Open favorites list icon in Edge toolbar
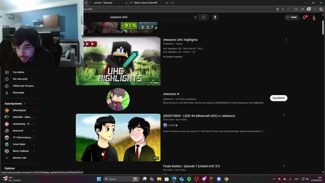This screenshot has width=325, height=183. pos(303,9)
